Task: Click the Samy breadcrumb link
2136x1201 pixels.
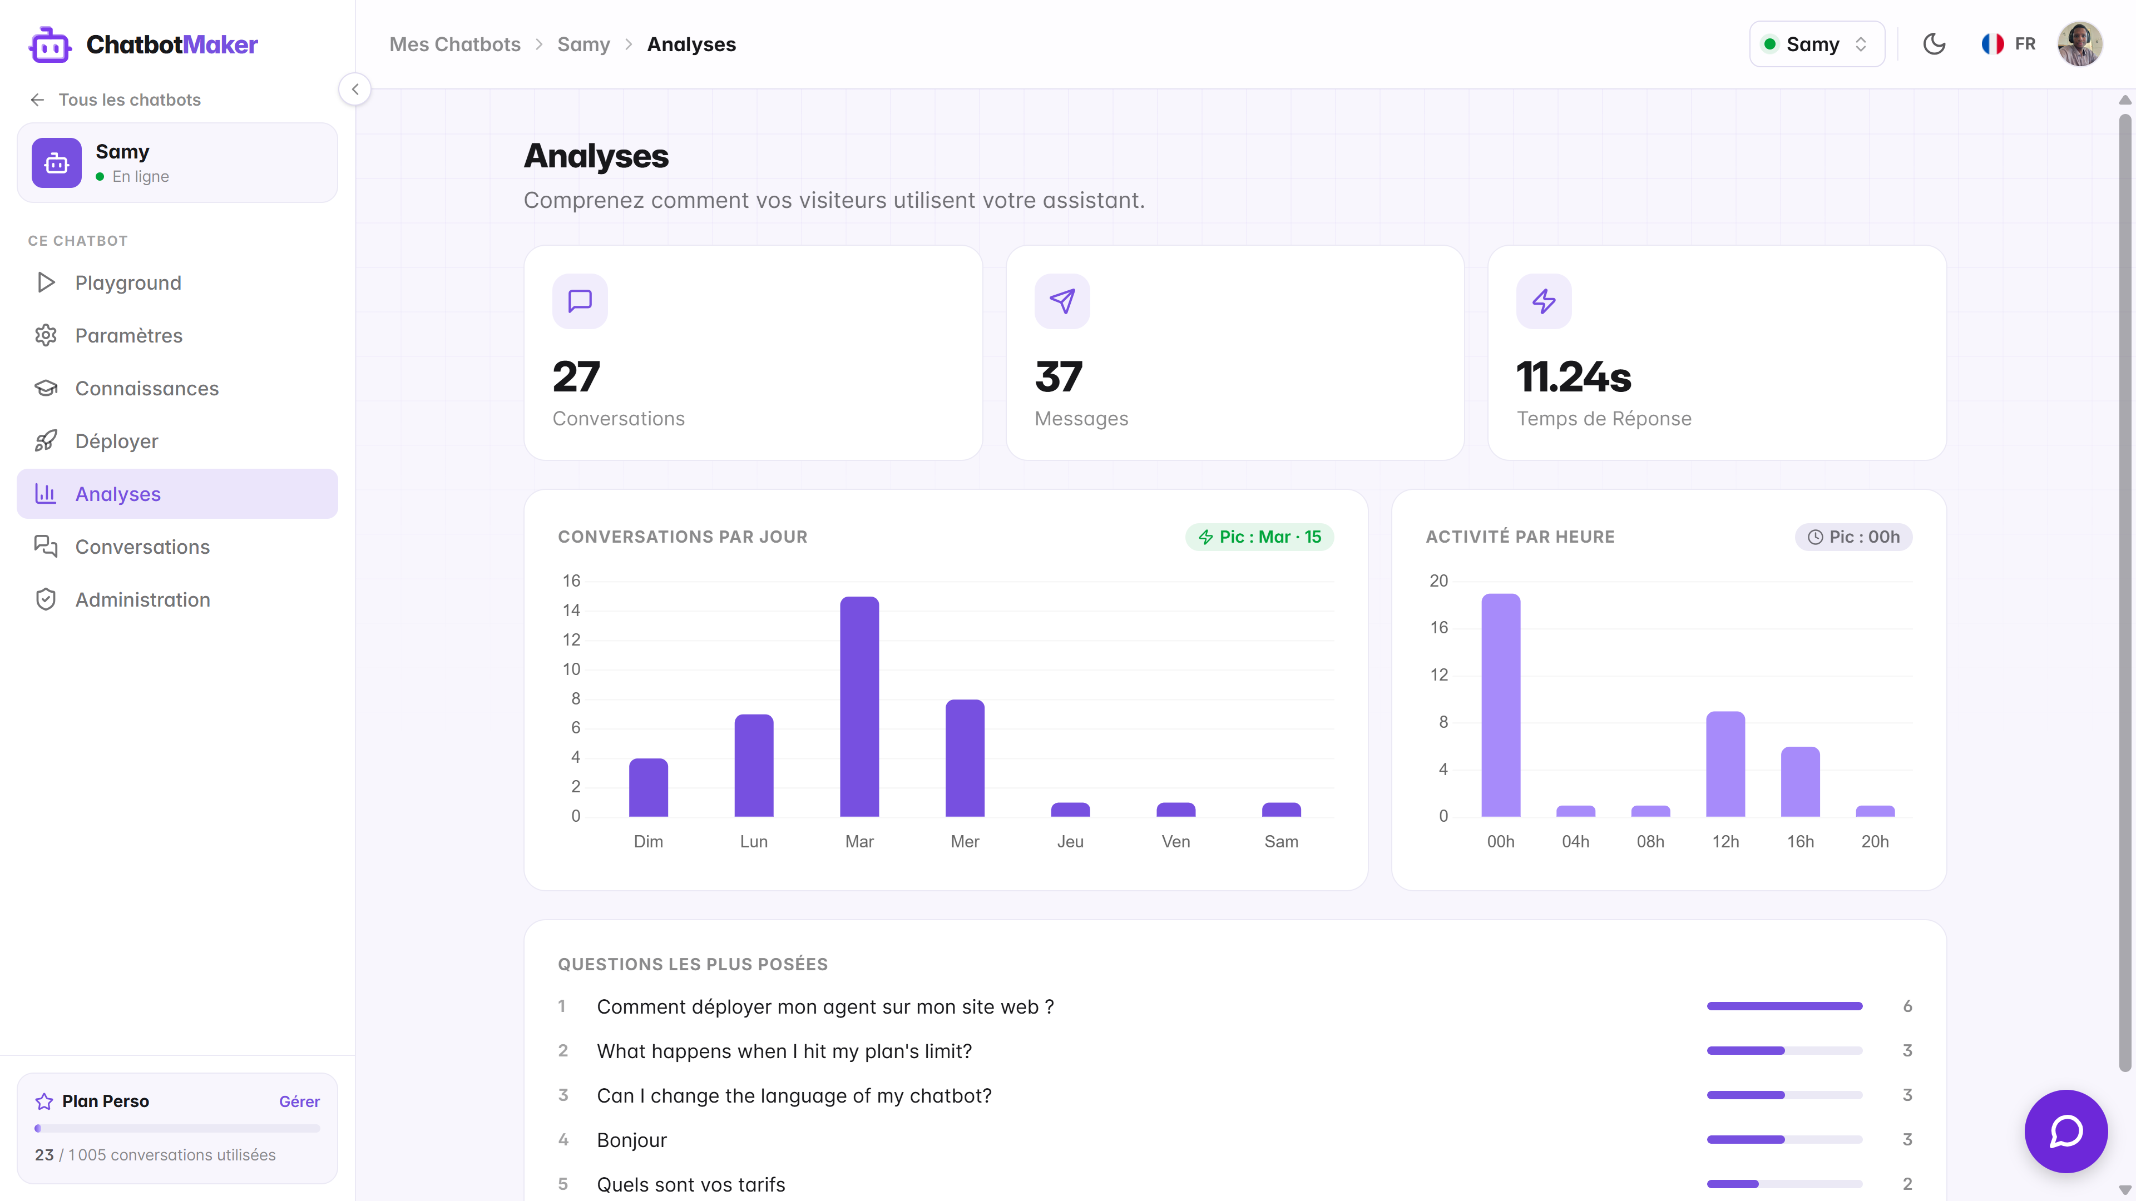Action: tap(584, 44)
